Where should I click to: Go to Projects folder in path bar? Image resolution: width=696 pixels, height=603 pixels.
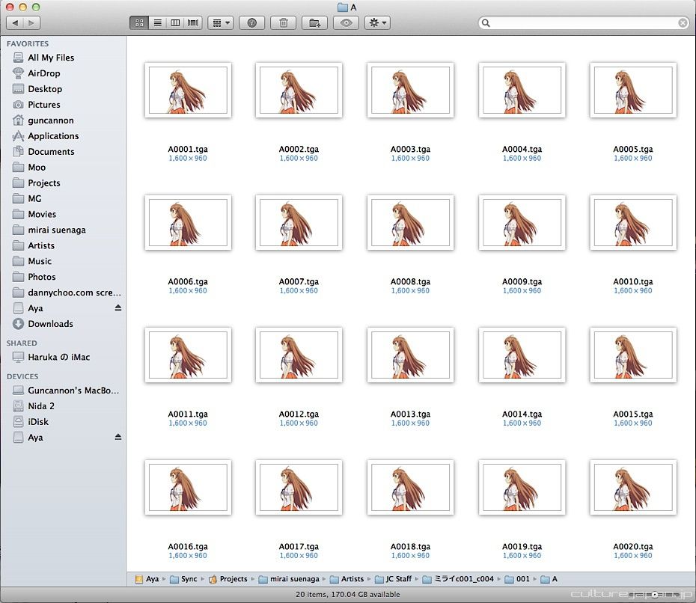pyautogui.click(x=233, y=579)
